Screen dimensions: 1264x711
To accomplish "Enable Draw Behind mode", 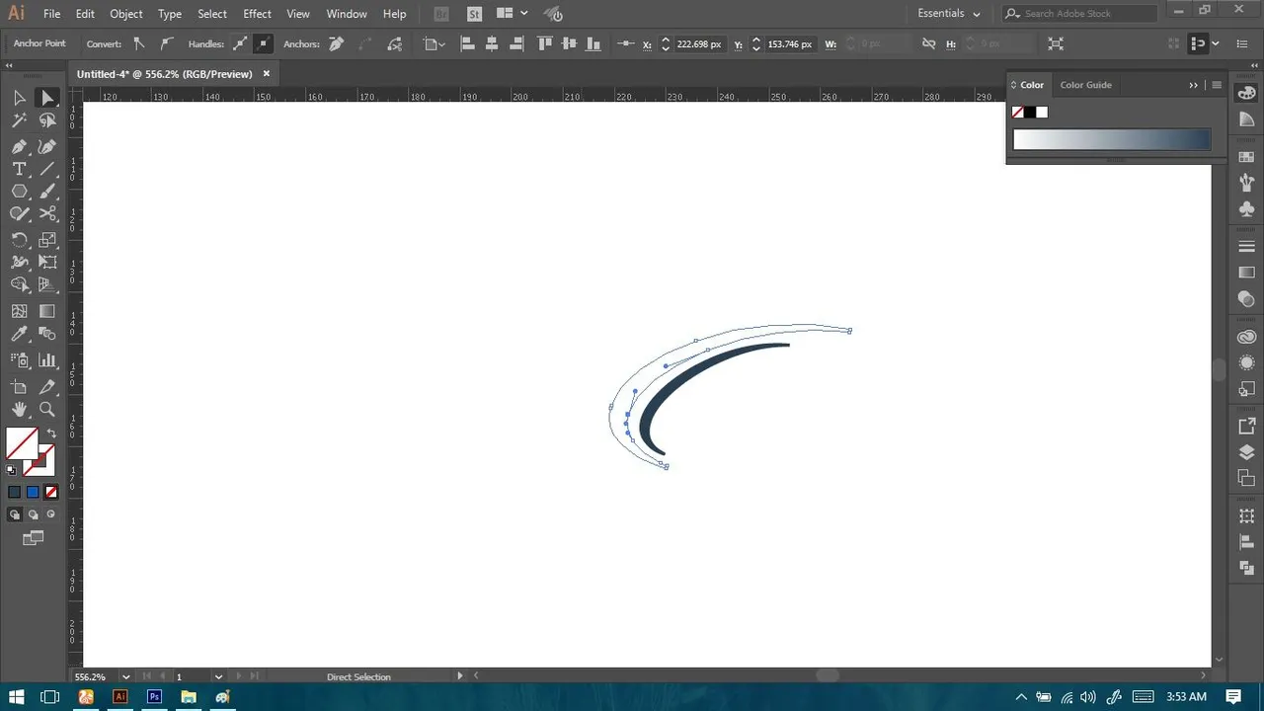I will (x=33, y=514).
